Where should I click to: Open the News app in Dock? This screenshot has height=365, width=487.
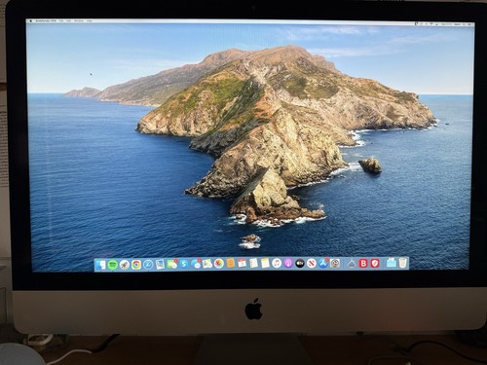tap(312, 263)
